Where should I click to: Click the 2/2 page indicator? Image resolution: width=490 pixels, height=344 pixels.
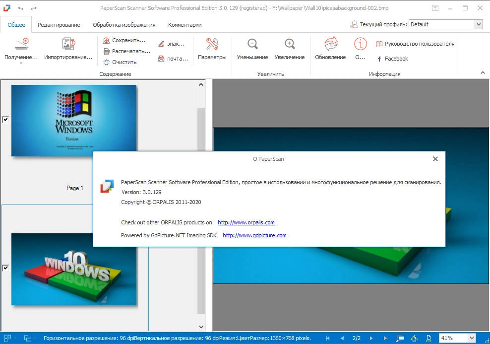tap(357, 338)
